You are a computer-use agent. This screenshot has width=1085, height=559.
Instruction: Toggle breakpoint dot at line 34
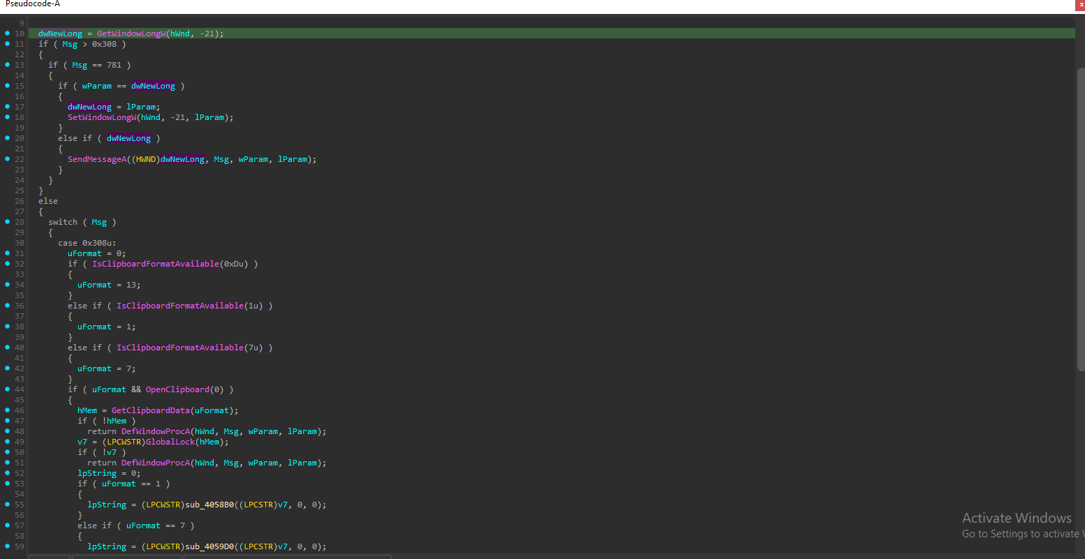pyautogui.click(x=7, y=285)
